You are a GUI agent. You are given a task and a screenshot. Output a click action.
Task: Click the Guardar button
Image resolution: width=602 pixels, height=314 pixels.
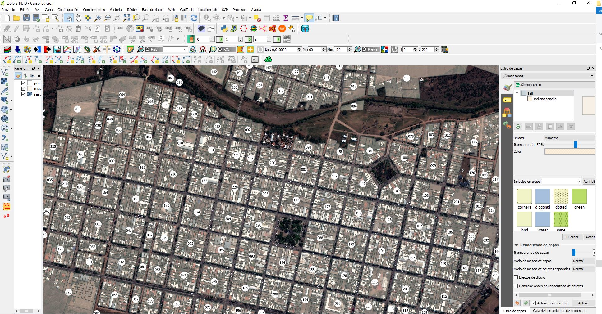(x=572, y=237)
